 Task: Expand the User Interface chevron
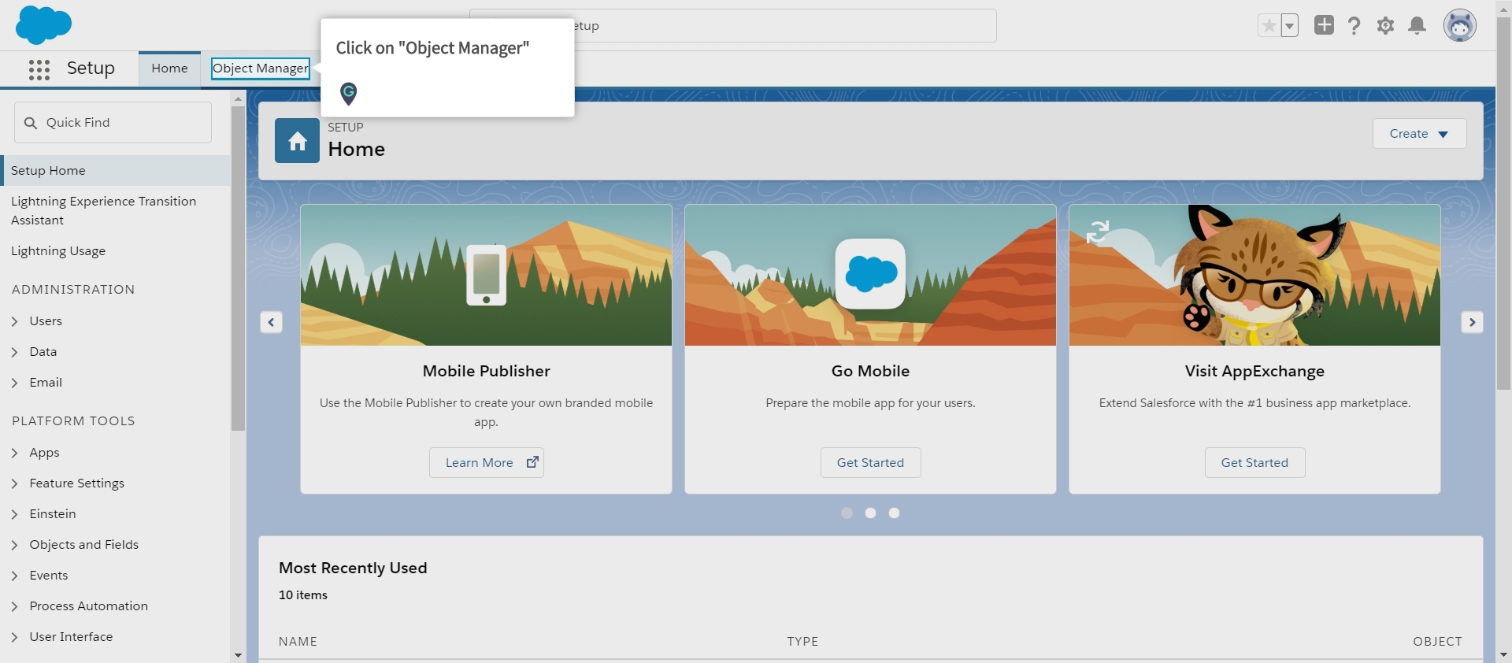(x=15, y=637)
